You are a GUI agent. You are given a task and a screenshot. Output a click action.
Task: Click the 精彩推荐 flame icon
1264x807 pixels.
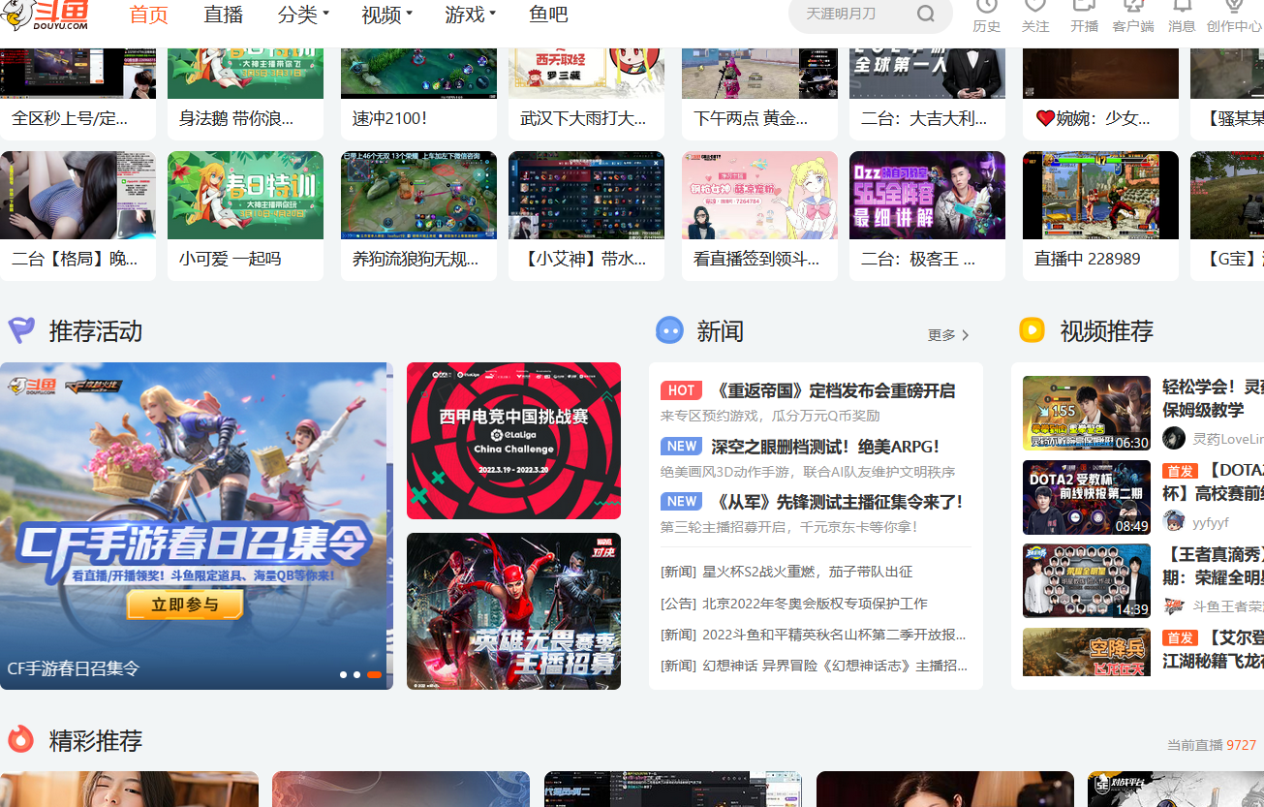[21, 740]
